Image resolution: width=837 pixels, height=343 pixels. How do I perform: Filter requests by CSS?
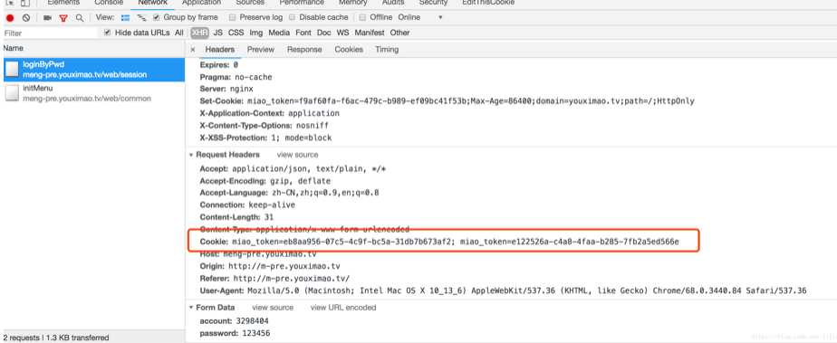point(236,33)
